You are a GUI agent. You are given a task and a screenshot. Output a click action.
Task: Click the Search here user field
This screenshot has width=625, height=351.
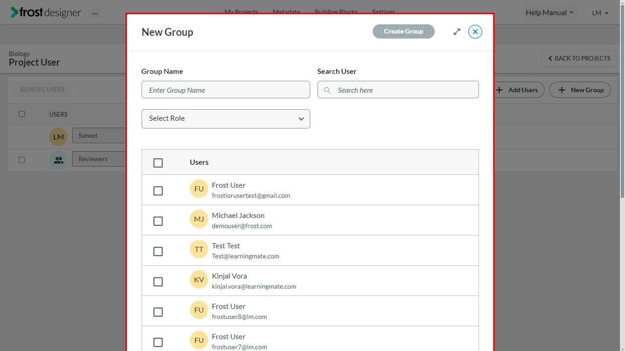tap(398, 90)
